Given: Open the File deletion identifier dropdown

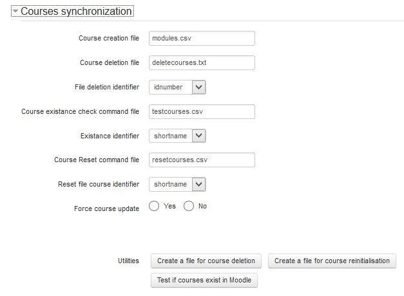Looking at the screenshot, I should coord(177,87).
